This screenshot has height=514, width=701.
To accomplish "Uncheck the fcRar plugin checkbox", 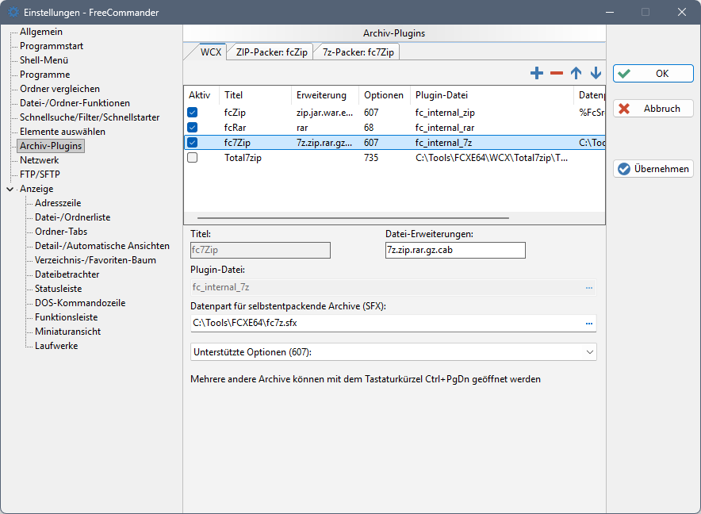I will [192, 127].
